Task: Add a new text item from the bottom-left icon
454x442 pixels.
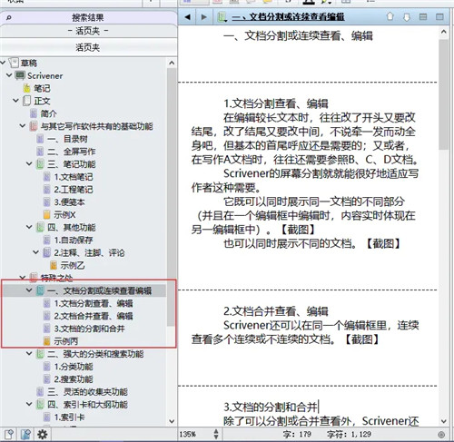Action: tap(9, 435)
